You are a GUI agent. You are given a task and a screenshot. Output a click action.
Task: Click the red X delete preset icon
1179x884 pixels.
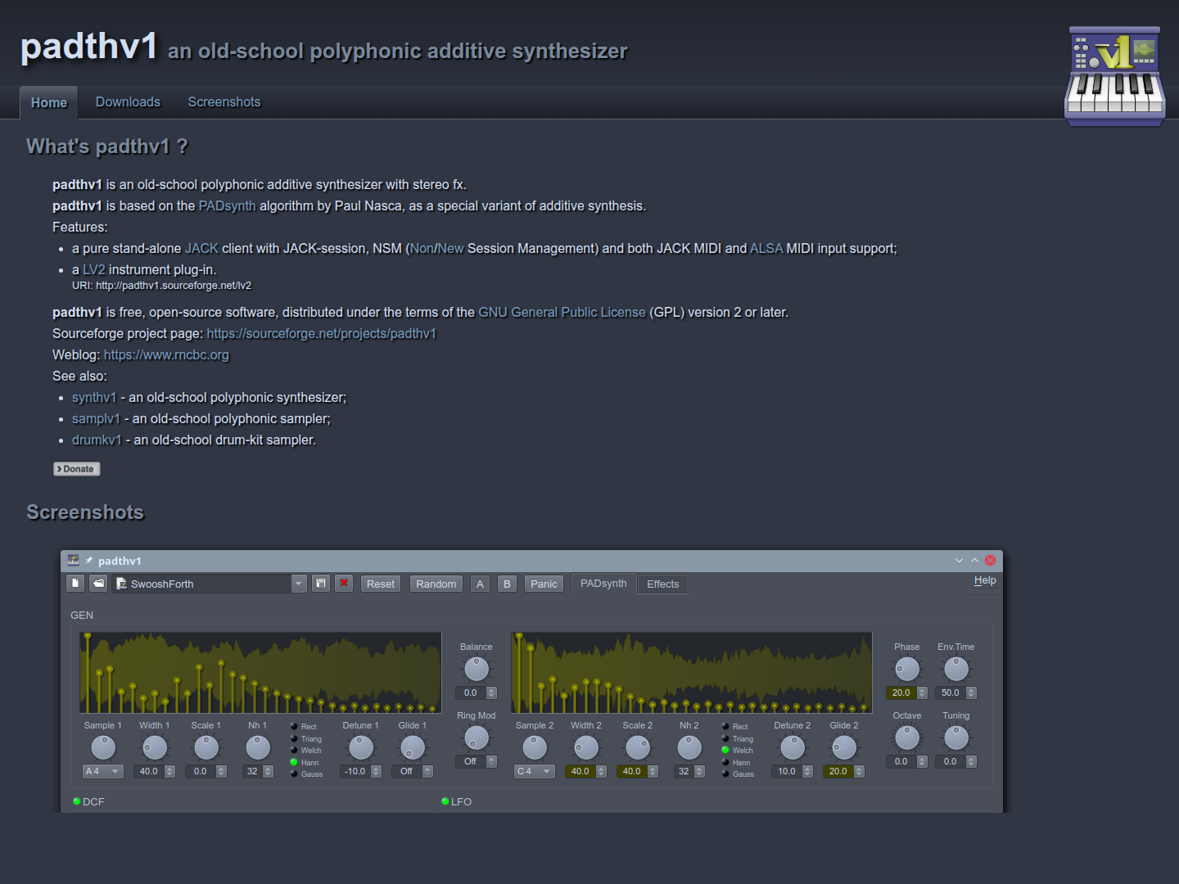[344, 584]
